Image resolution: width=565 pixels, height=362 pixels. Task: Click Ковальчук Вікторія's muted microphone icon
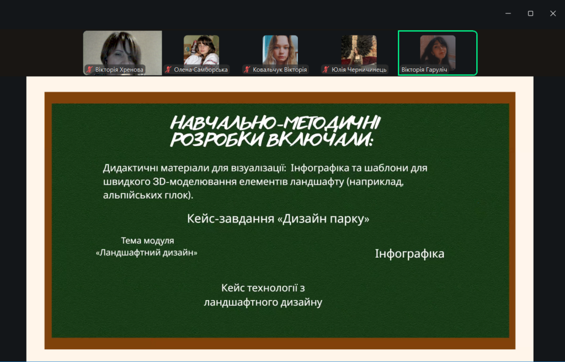click(x=247, y=70)
